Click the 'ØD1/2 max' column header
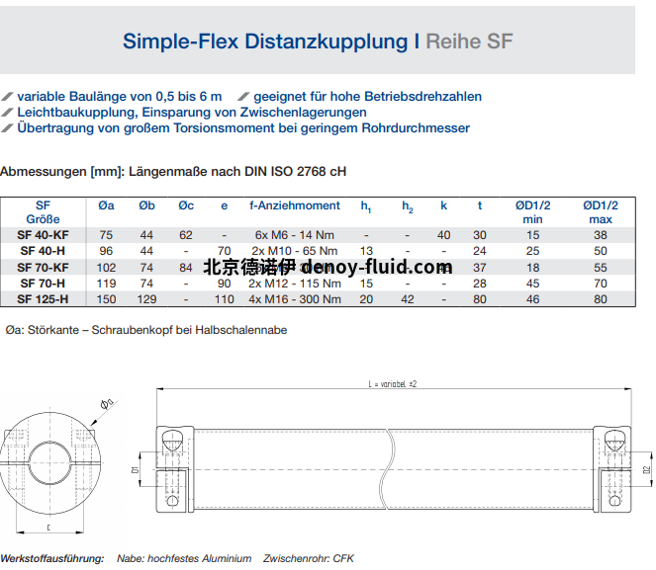This screenshot has height=570, width=656. coord(601,212)
